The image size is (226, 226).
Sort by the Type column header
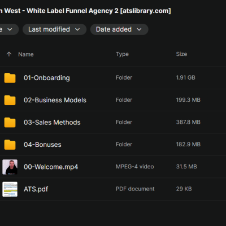tap(122, 54)
